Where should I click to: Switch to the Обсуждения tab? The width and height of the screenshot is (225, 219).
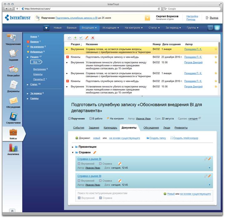(x=151, y=128)
